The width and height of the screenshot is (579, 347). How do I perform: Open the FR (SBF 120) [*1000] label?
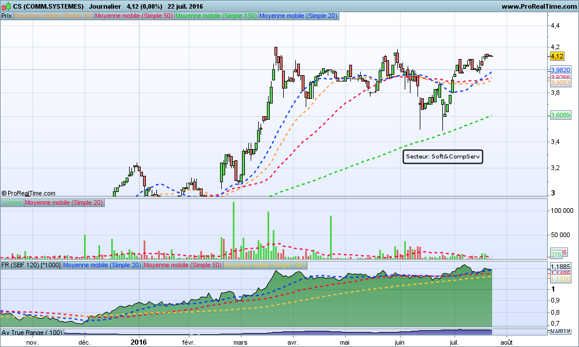tap(31, 265)
